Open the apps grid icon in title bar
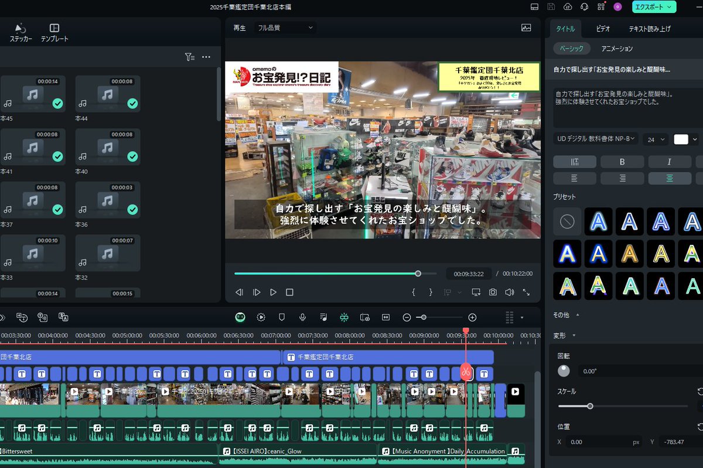703x468 pixels. [601, 7]
